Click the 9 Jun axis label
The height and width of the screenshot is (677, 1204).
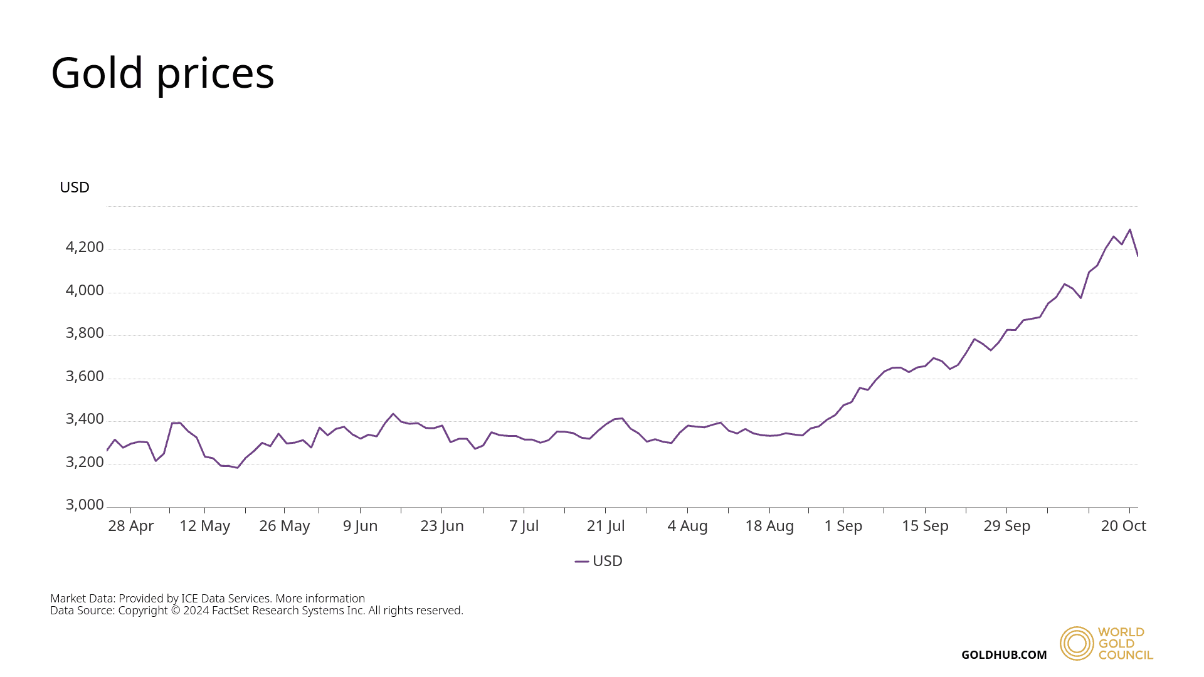[360, 526]
